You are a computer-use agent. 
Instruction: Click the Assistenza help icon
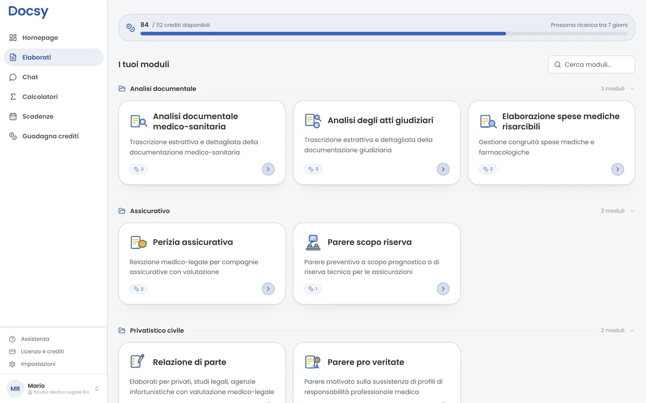(x=12, y=339)
